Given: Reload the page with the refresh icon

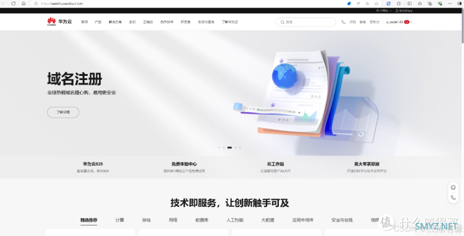Looking at the screenshot, I should click(x=13, y=4).
